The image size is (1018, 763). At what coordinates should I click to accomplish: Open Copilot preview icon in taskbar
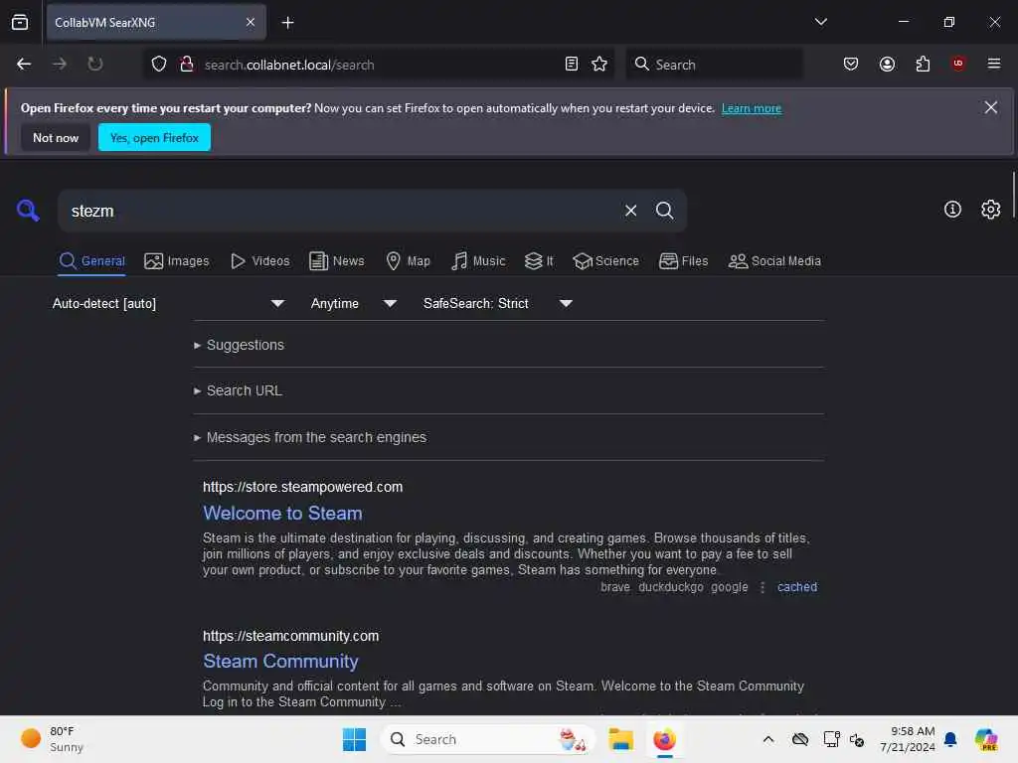click(986, 739)
